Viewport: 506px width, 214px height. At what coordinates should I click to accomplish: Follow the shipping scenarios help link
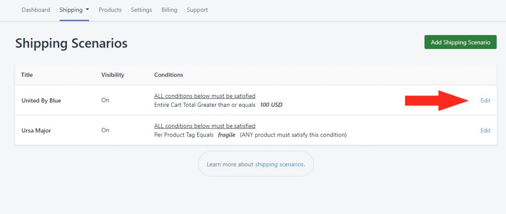tap(280, 164)
